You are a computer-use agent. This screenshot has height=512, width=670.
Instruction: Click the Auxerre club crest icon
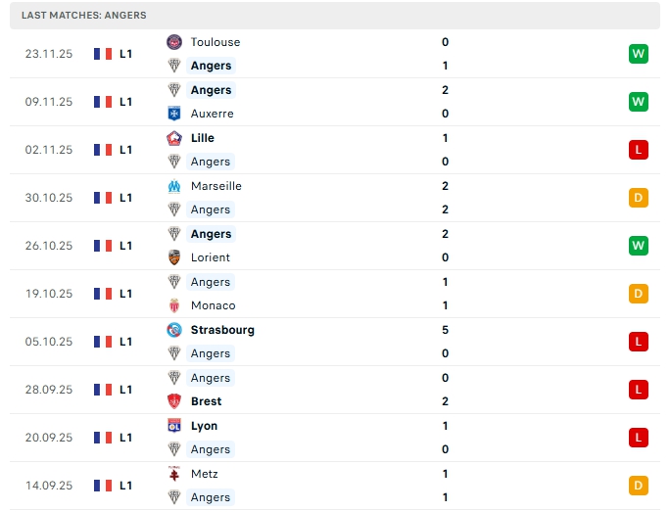(x=174, y=114)
